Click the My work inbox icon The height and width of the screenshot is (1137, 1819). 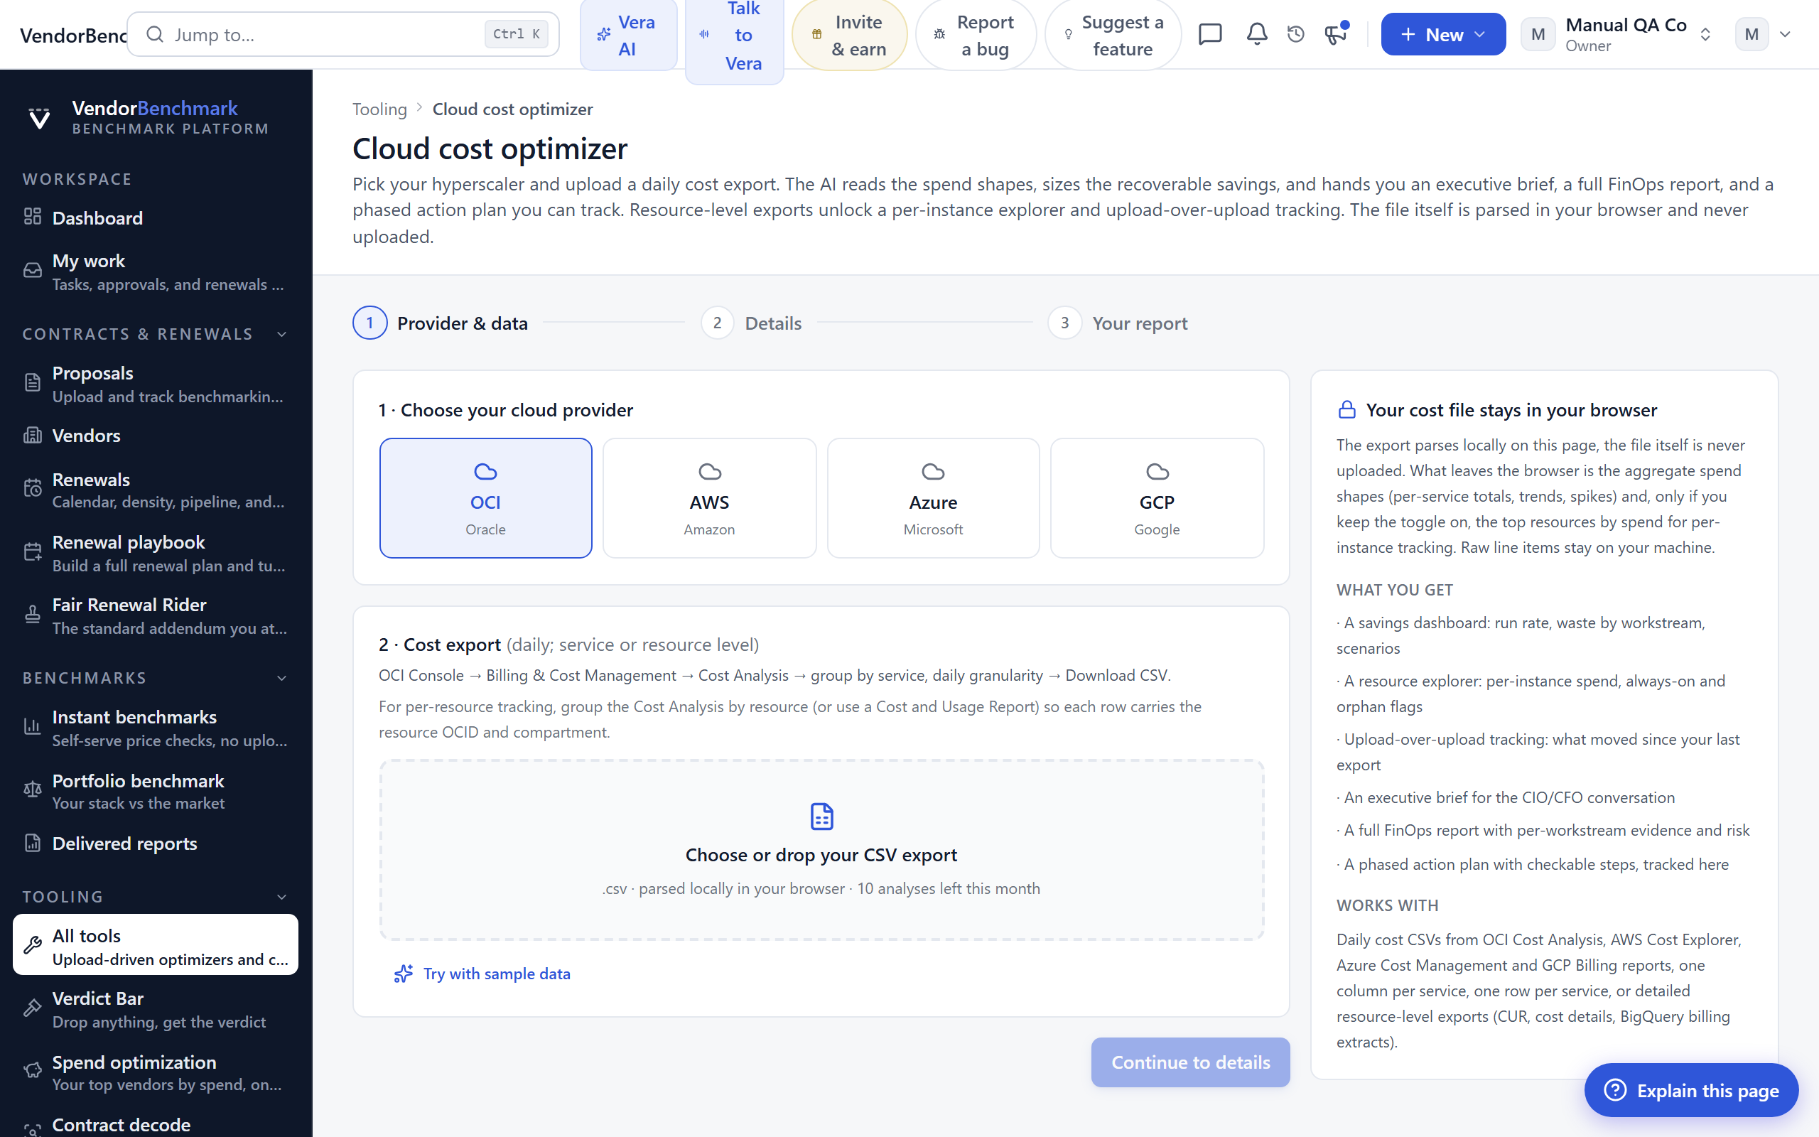pos(32,271)
